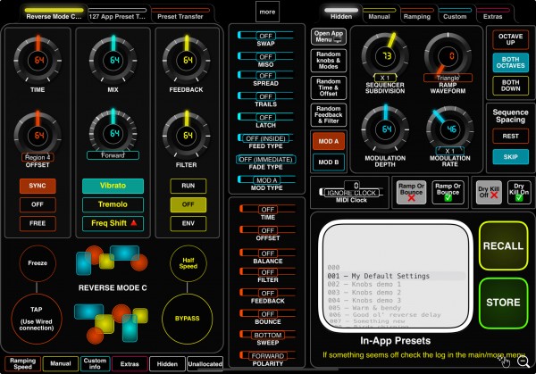Click the Dry Kill Off option
This screenshot has width=536, height=374.
pyautogui.click(x=489, y=192)
